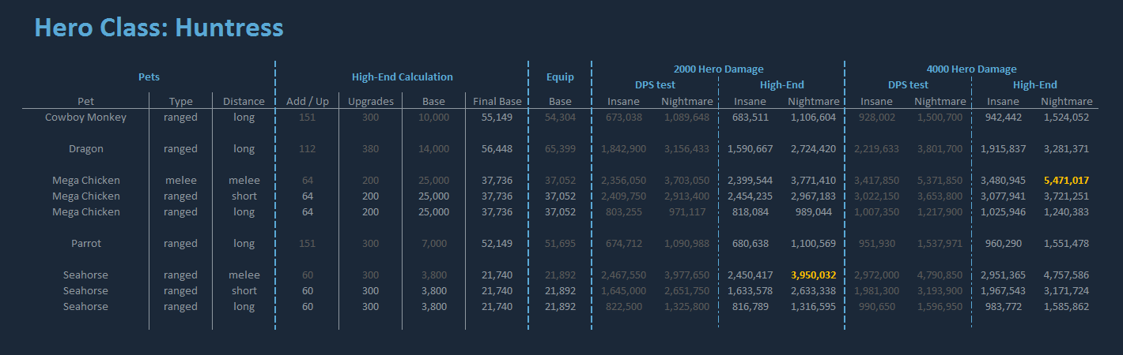This screenshot has width=1123, height=355.
Task: Click the "Hero Class: Huntress" title
Action: tap(159, 28)
